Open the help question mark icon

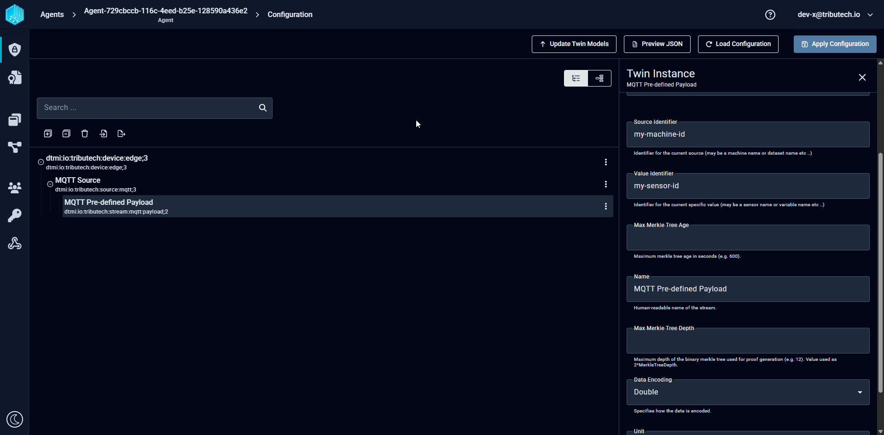(x=770, y=15)
